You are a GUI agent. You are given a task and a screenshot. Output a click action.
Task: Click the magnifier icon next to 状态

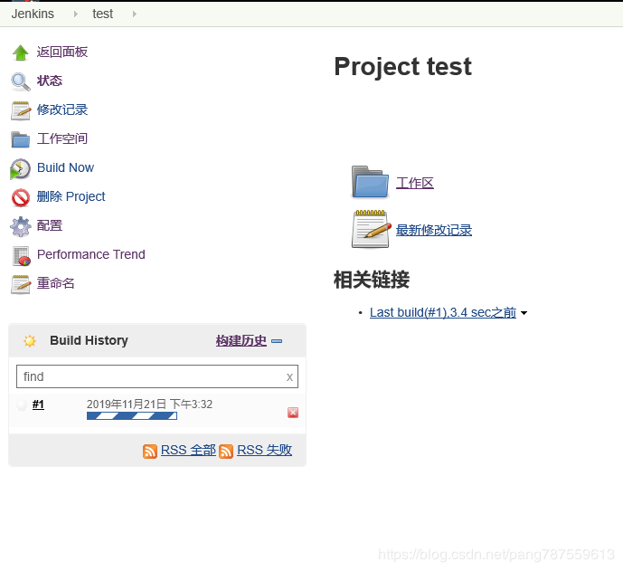pos(20,81)
